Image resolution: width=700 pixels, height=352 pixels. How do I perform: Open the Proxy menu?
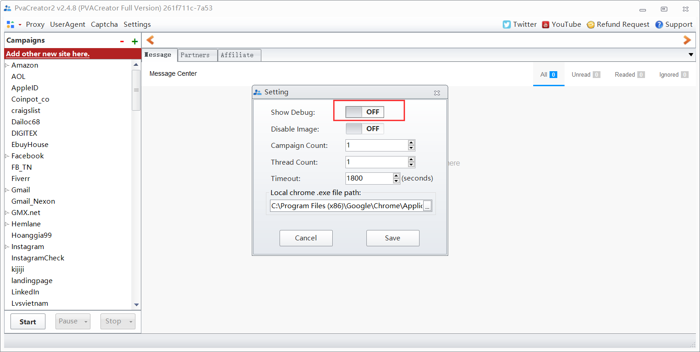(35, 24)
